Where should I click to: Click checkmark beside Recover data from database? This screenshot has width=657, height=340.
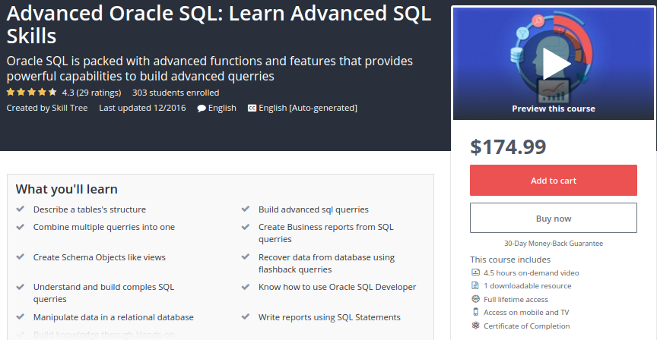(246, 257)
